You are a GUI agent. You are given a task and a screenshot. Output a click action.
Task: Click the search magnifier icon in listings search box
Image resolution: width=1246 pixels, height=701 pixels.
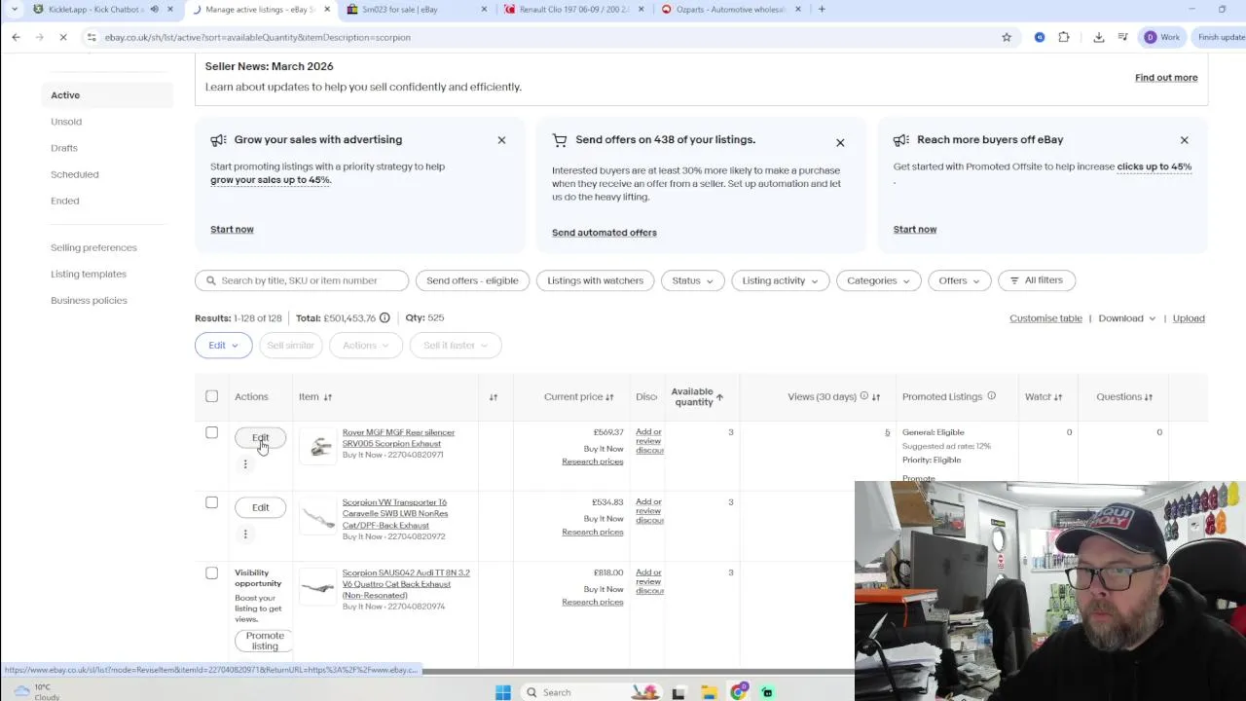pos(210,280)
